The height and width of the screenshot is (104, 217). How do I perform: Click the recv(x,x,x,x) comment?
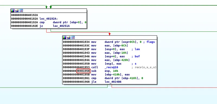point(145,67)
